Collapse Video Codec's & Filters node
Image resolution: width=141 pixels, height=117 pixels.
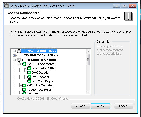click(x=14, y=60)
